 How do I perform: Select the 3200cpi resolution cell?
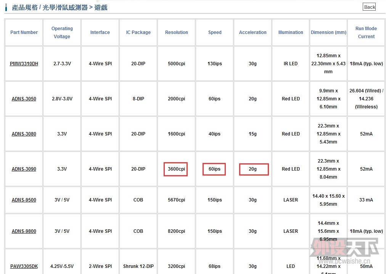click(x=176, y=262)
